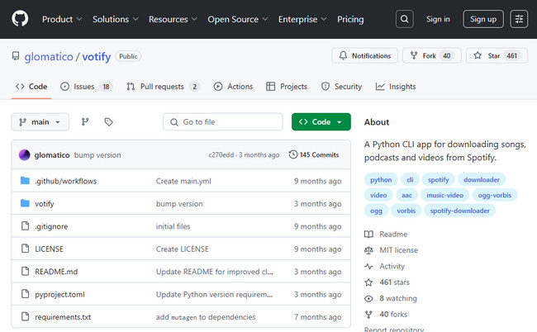Open the search magnifier button
The height and width of the screenshot is (332, 537).
(x=405, y=19)
